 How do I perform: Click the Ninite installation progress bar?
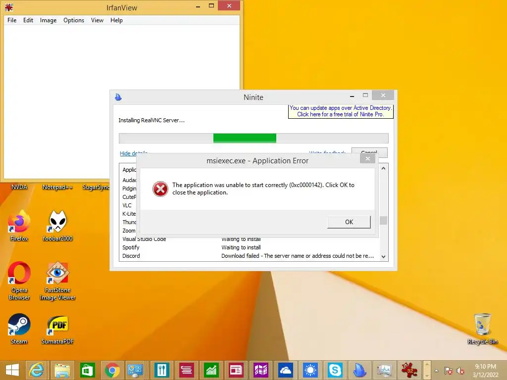253,138
